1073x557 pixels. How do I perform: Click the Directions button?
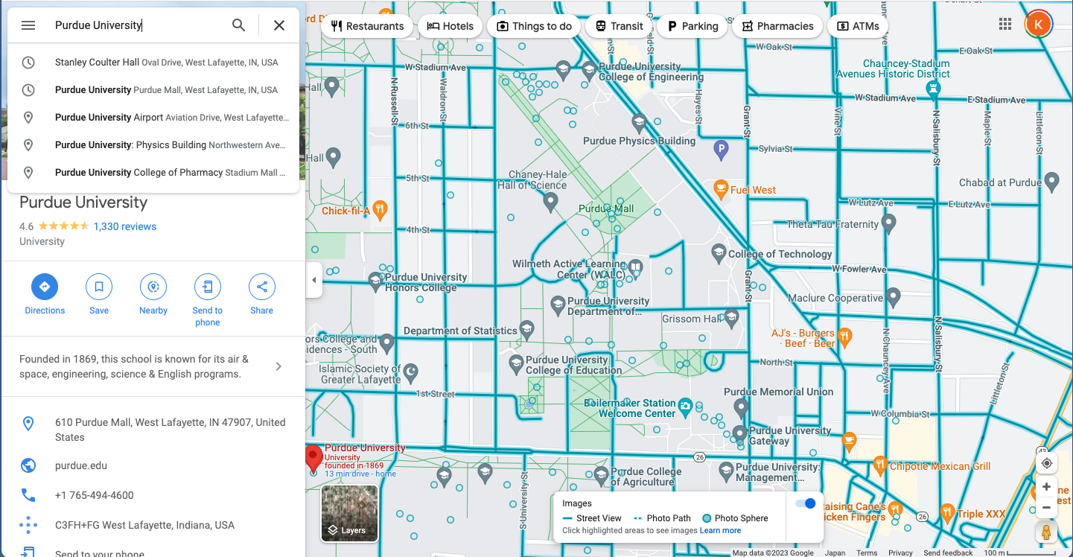coord(45,294)
